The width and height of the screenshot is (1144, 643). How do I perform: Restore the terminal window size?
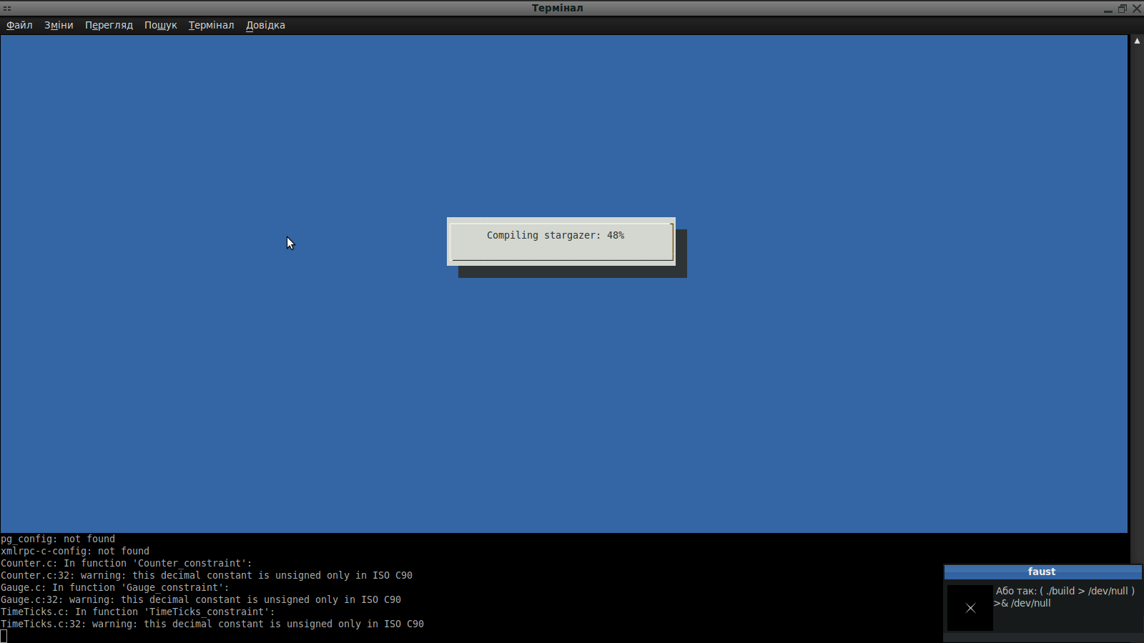1122,9
